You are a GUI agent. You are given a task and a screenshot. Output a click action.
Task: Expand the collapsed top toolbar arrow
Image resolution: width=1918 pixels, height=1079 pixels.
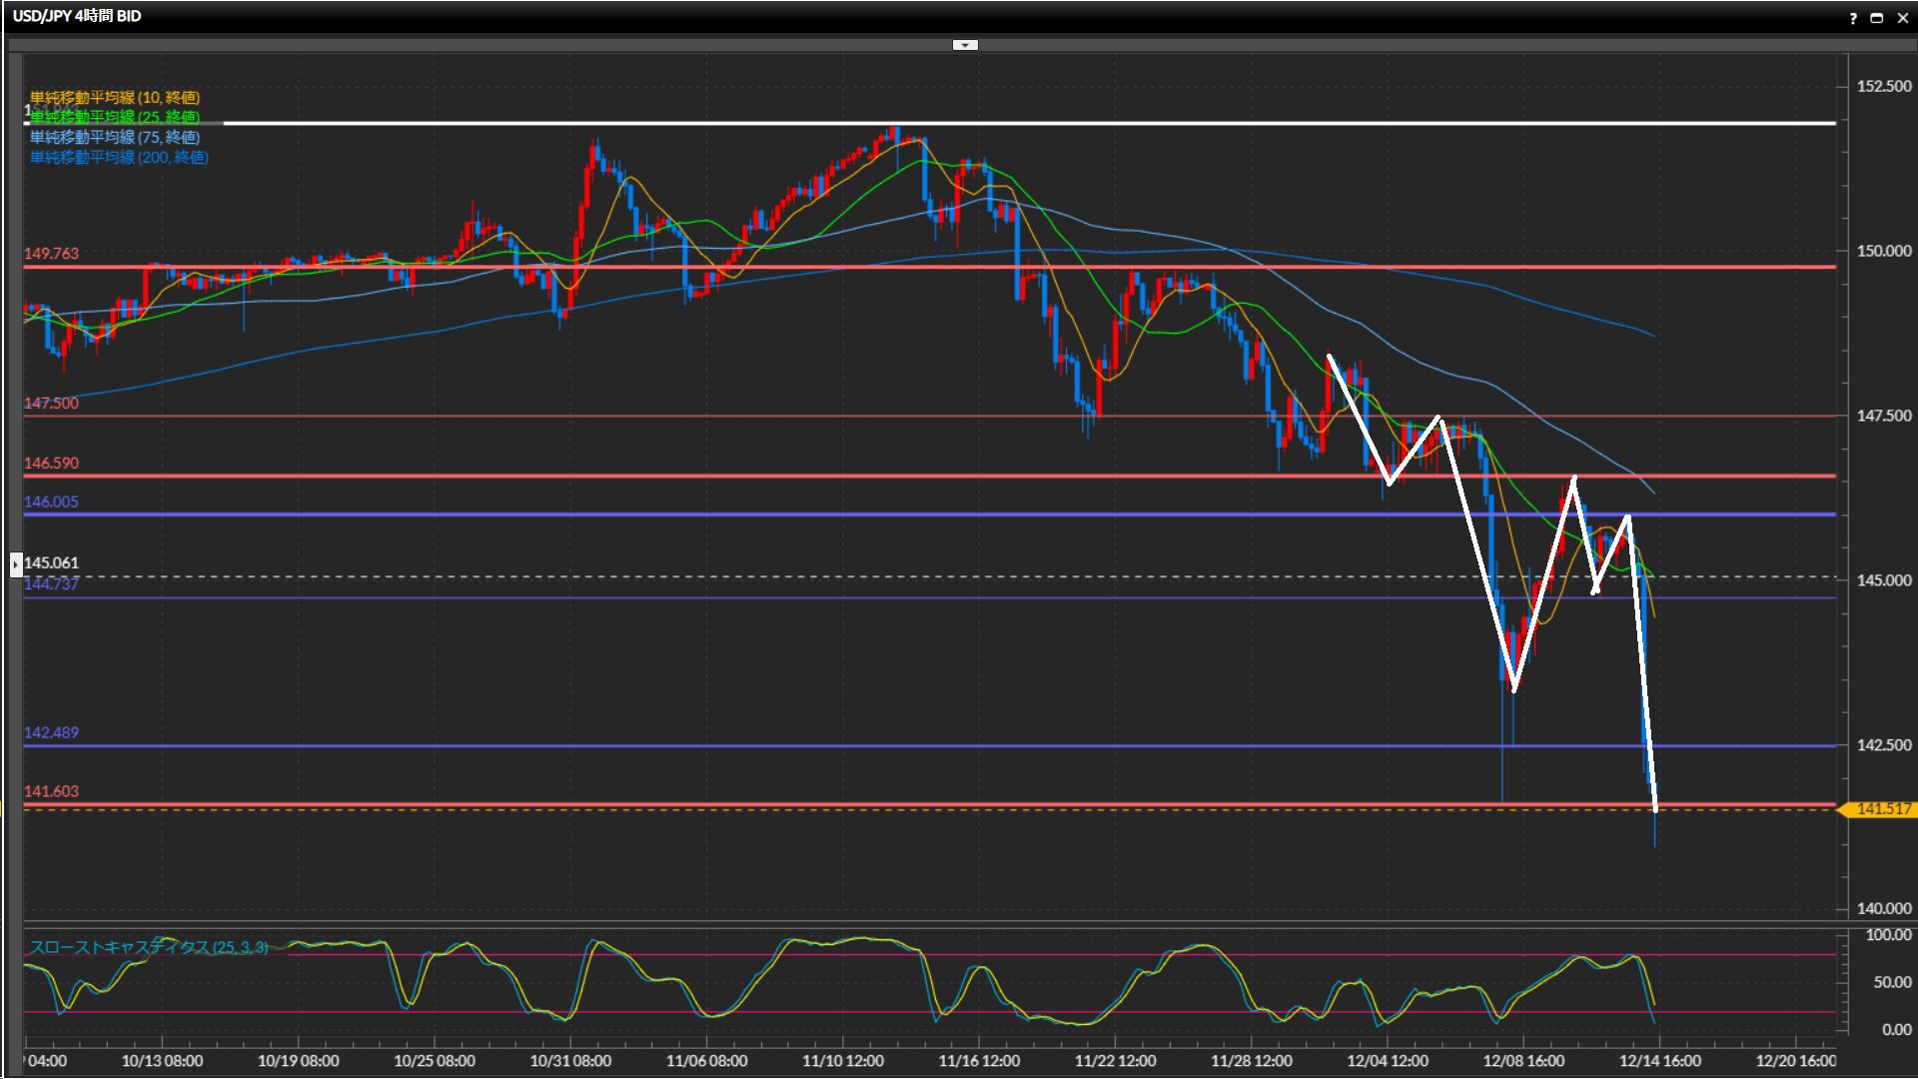pos(965,45)
